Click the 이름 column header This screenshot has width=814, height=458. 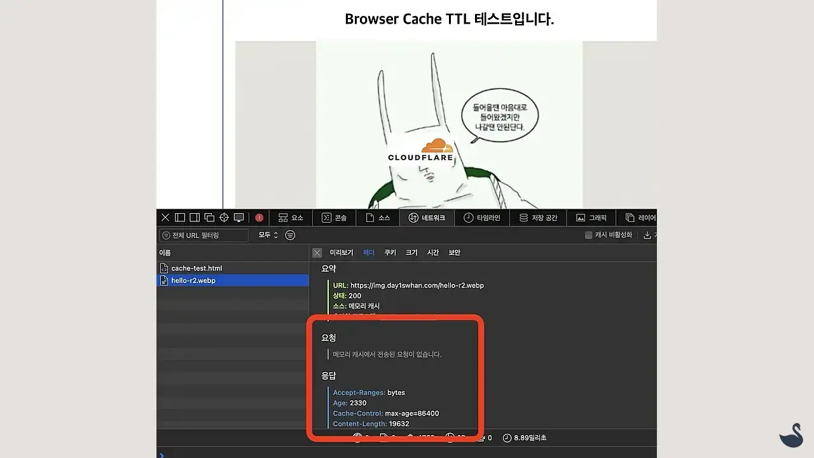coord(232,253)
